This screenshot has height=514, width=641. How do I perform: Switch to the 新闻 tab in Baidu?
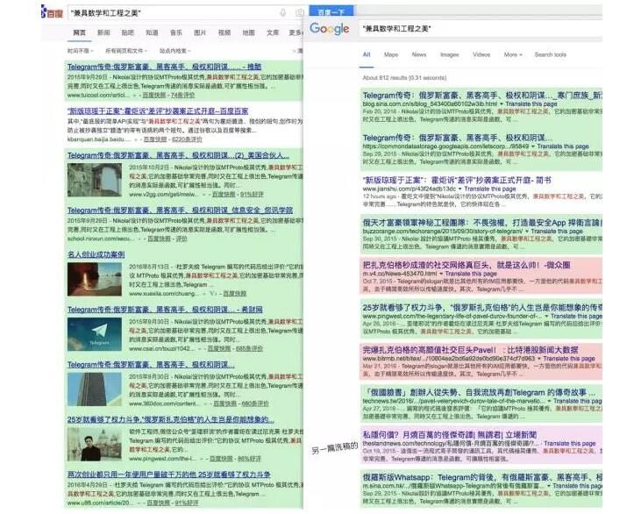click(x=103, y=32)
